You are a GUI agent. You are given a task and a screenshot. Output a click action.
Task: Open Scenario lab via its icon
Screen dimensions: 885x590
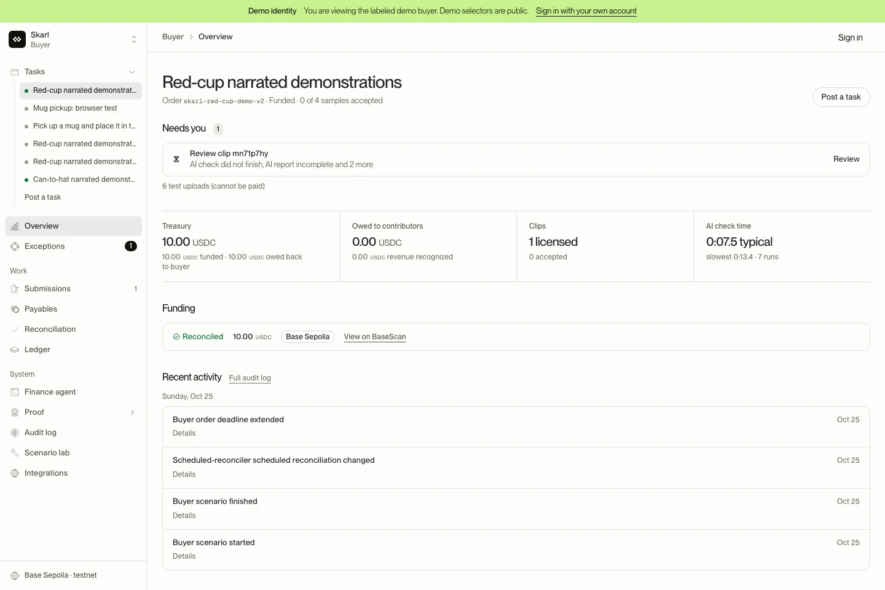[x=15, y=453]
